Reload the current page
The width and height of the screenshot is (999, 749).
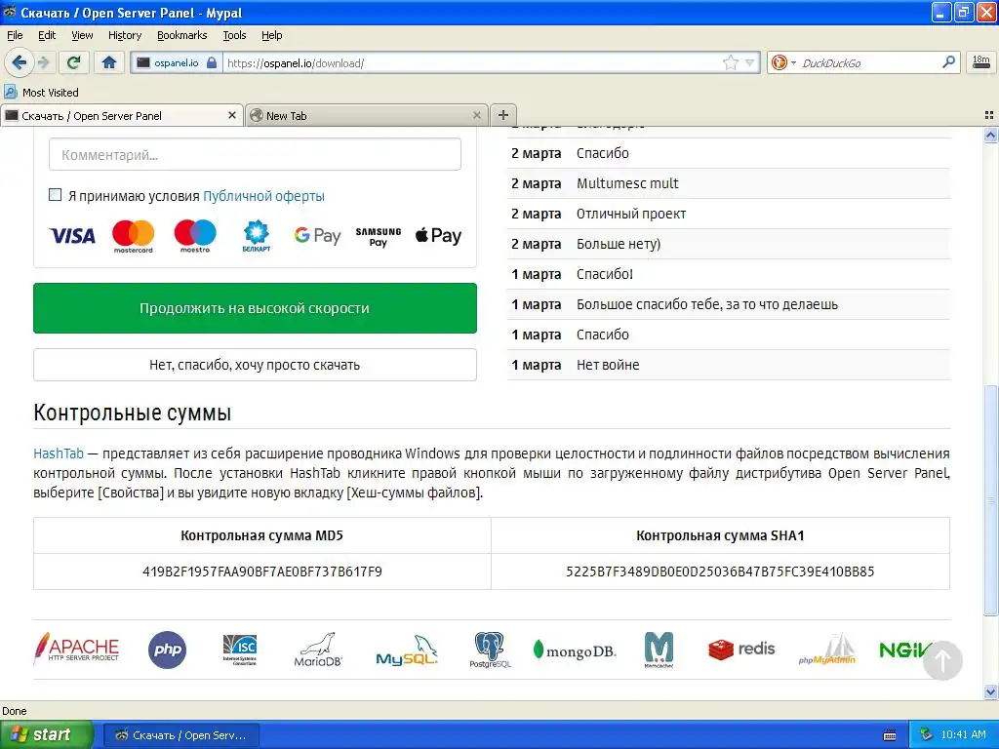click(74, 62)
